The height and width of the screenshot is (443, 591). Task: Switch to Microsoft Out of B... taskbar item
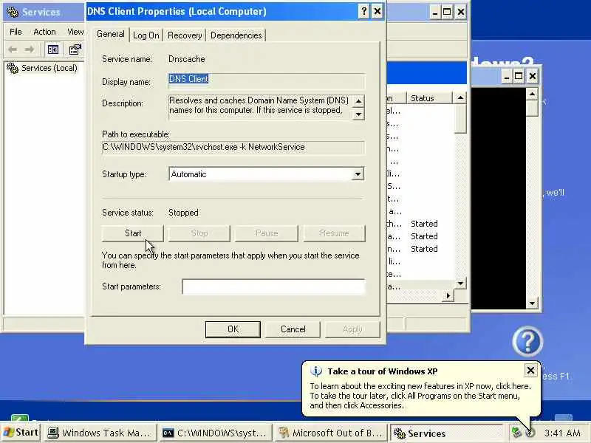[x=331, y=433]
